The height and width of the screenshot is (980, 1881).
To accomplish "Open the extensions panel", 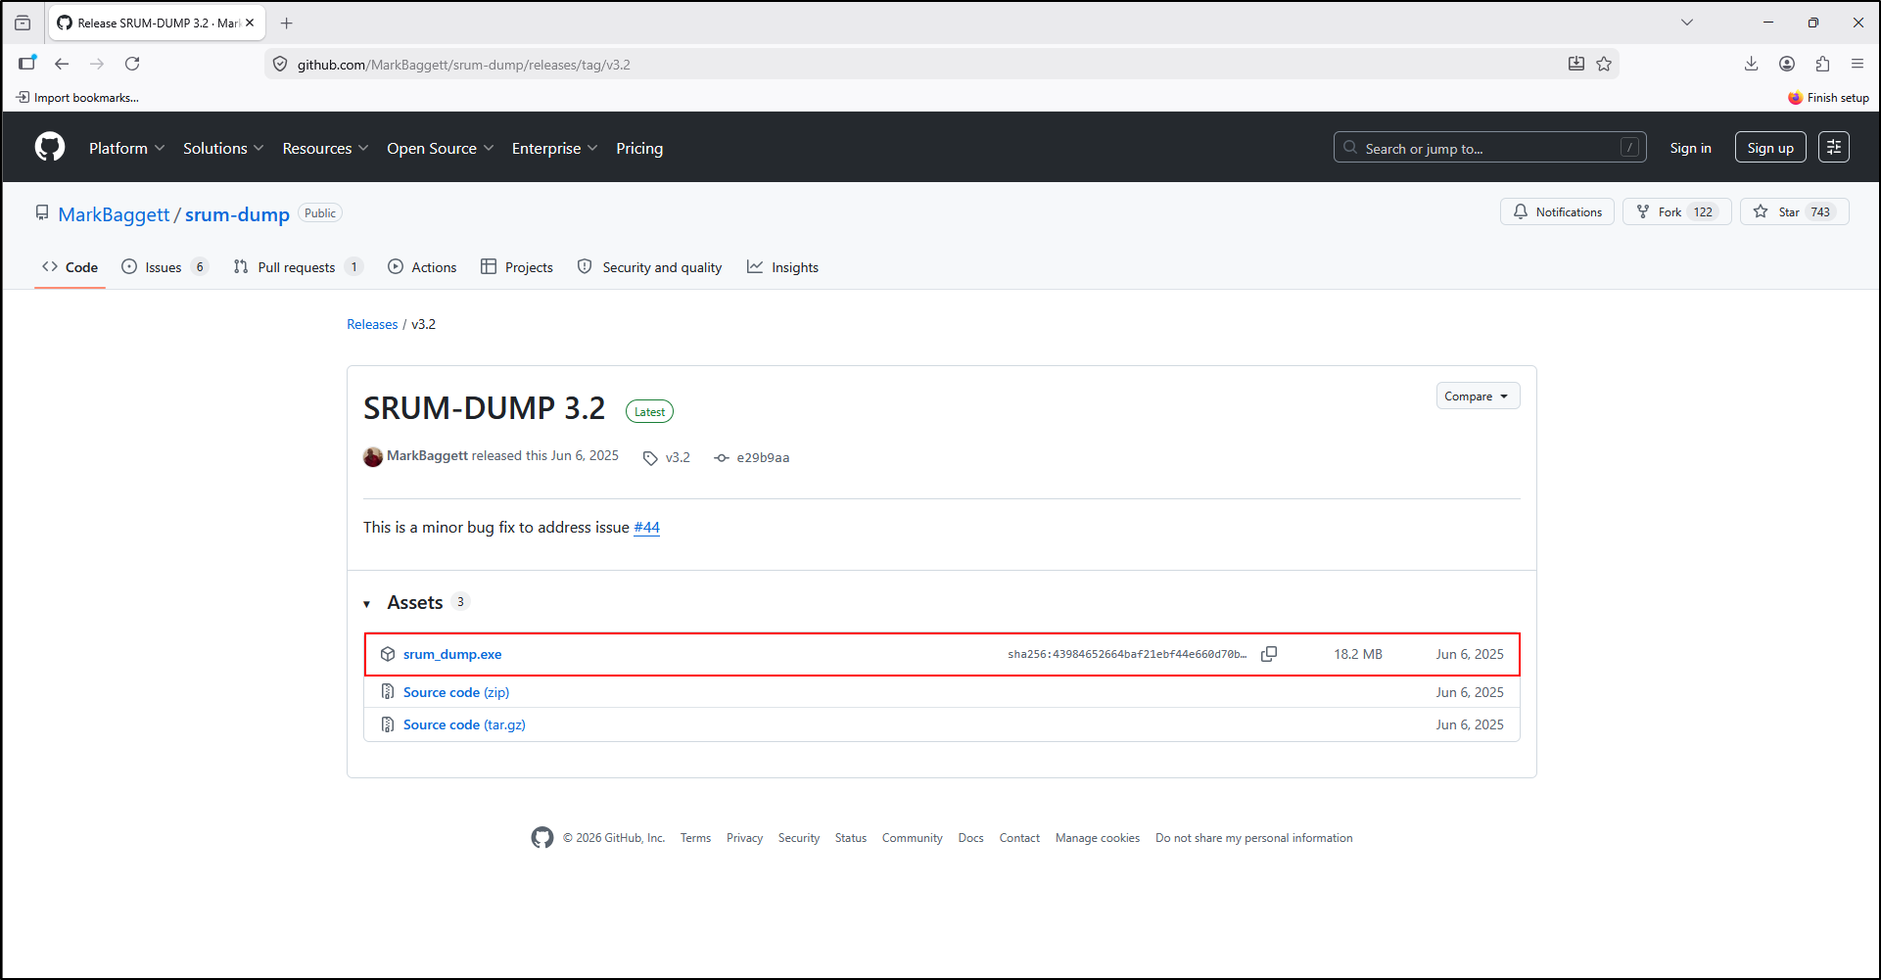I will pyautogui.click(x=1822, y=65).
